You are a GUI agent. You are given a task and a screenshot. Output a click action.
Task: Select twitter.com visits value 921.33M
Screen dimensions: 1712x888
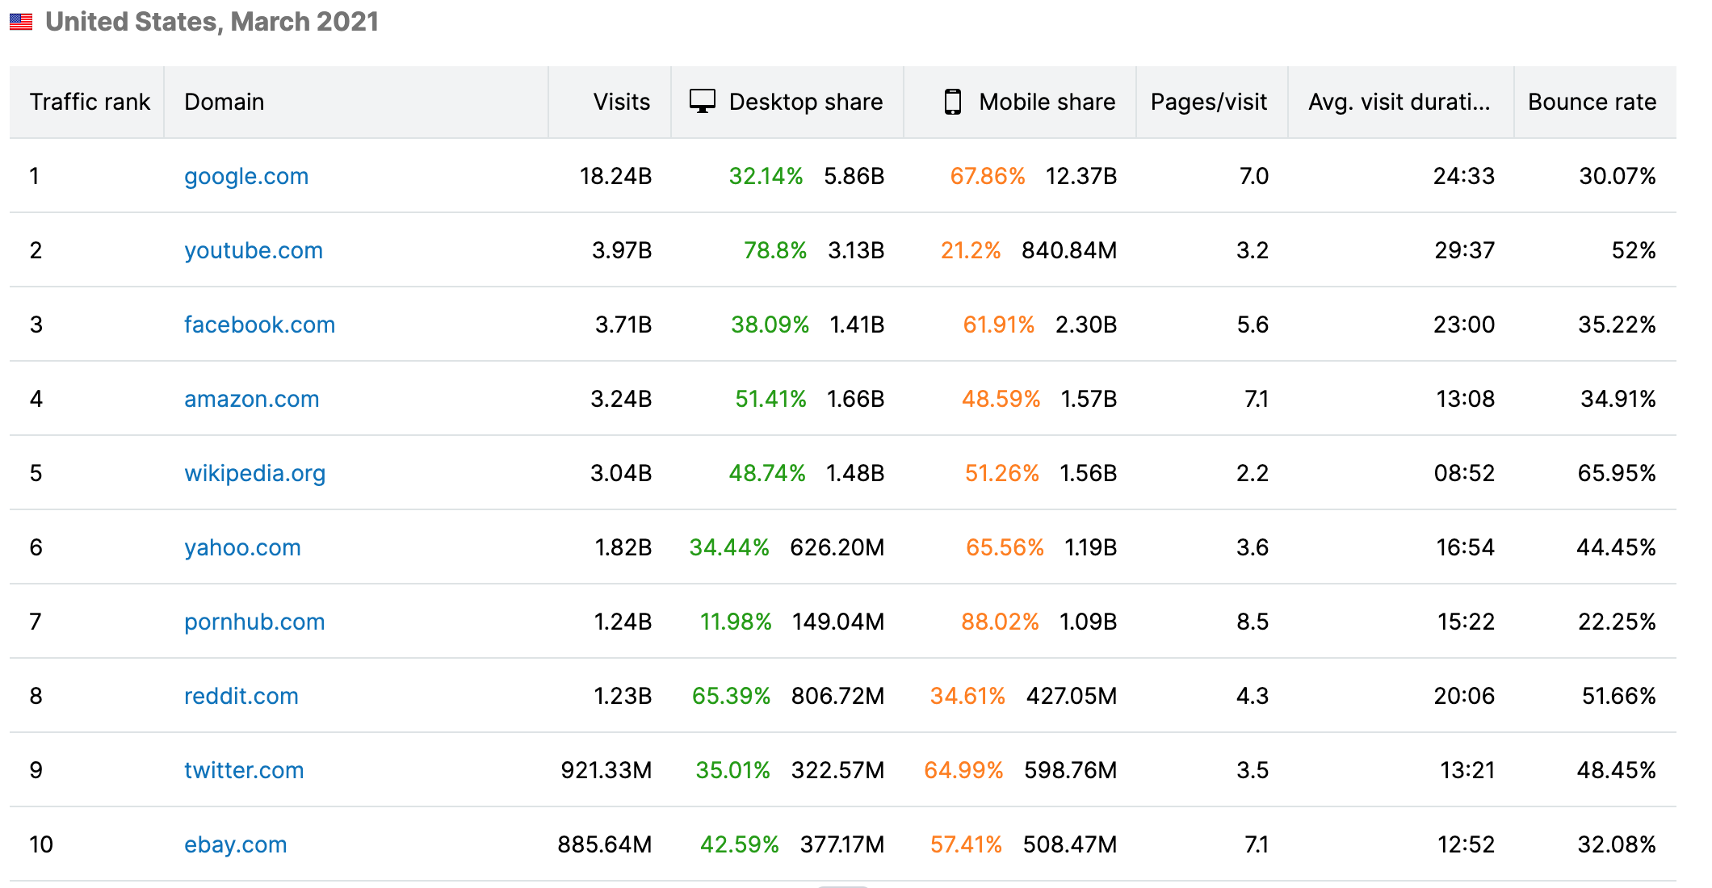pyautogui.click(x=606, y=770)
